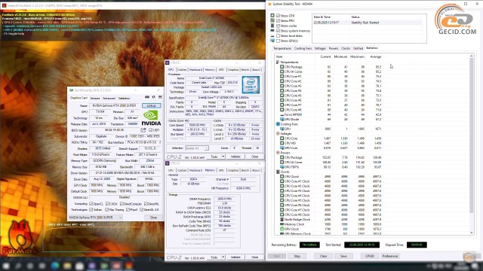Click the Temperatures group icon in AIDA64
Screen dimensions: 483x271
click(x=278, y=62)
